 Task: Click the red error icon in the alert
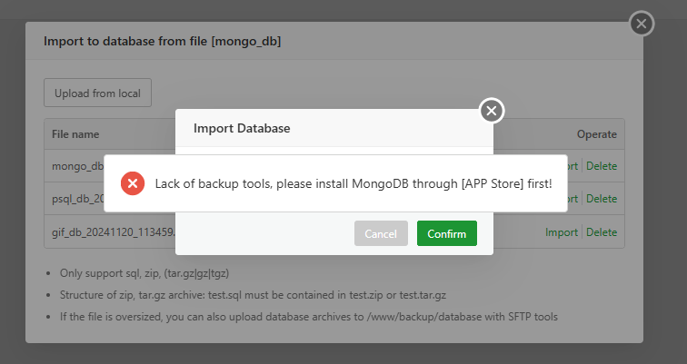(x=133, y=183)
